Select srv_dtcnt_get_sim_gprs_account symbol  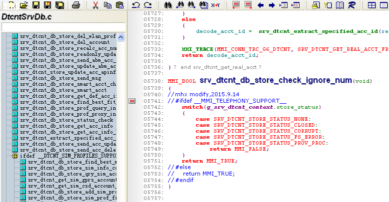coord(72,180)
